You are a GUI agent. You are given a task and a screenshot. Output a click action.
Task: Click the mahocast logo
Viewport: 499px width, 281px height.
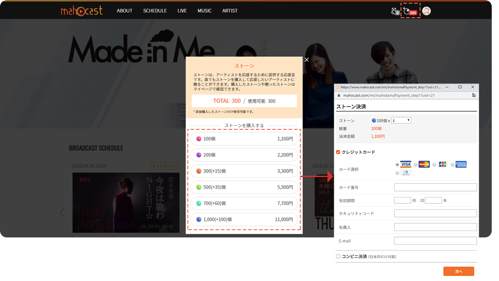coord(82,10)
